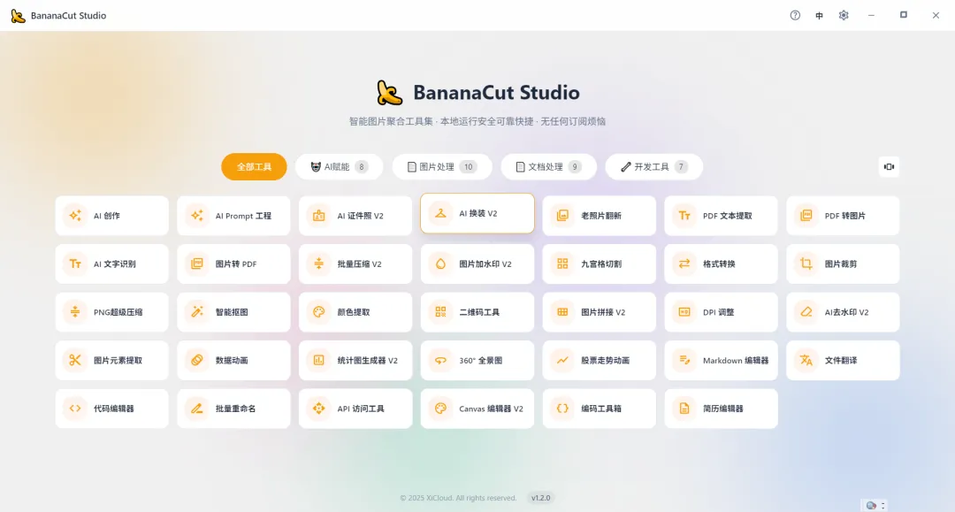Open the 数据动画 icon

coord(196,361)
